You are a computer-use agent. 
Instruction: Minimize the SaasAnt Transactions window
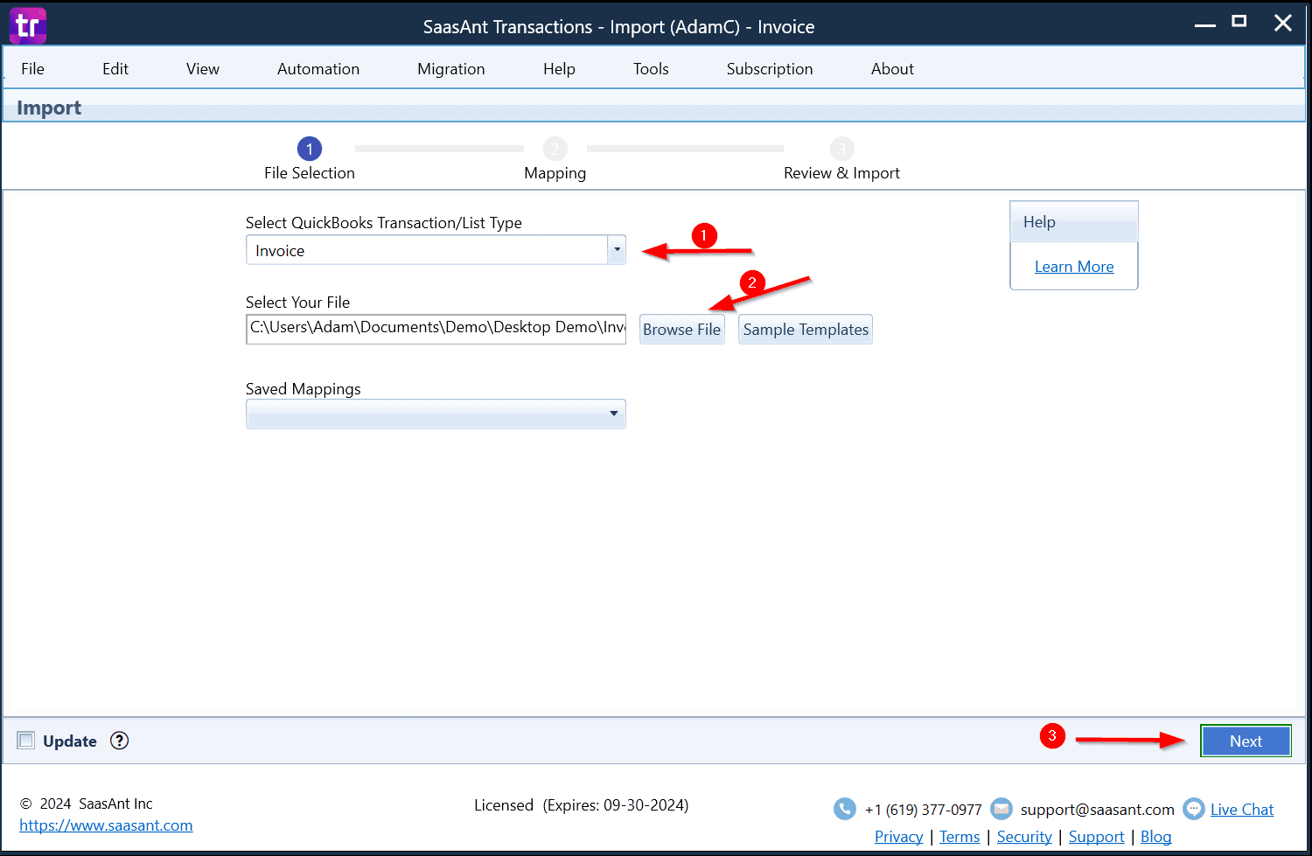point(1205,24)
